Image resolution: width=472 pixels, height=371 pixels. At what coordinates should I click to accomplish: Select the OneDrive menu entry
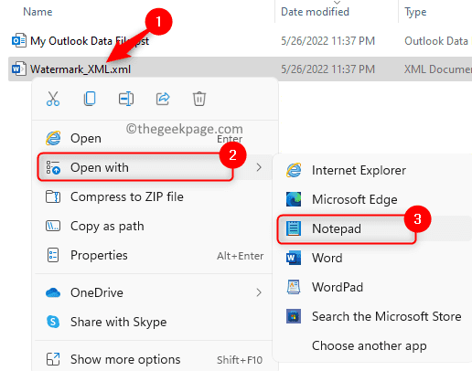tap(155, 292)
